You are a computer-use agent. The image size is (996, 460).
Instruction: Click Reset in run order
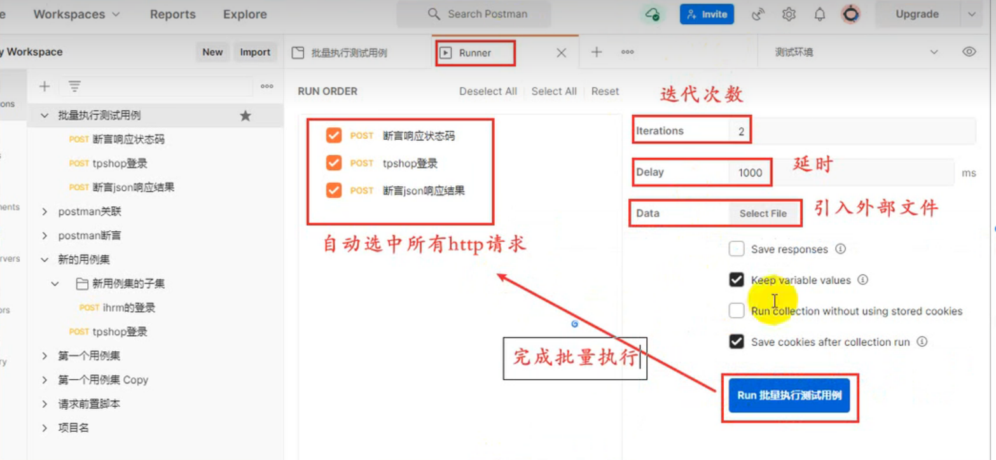(x=605, y=91)
